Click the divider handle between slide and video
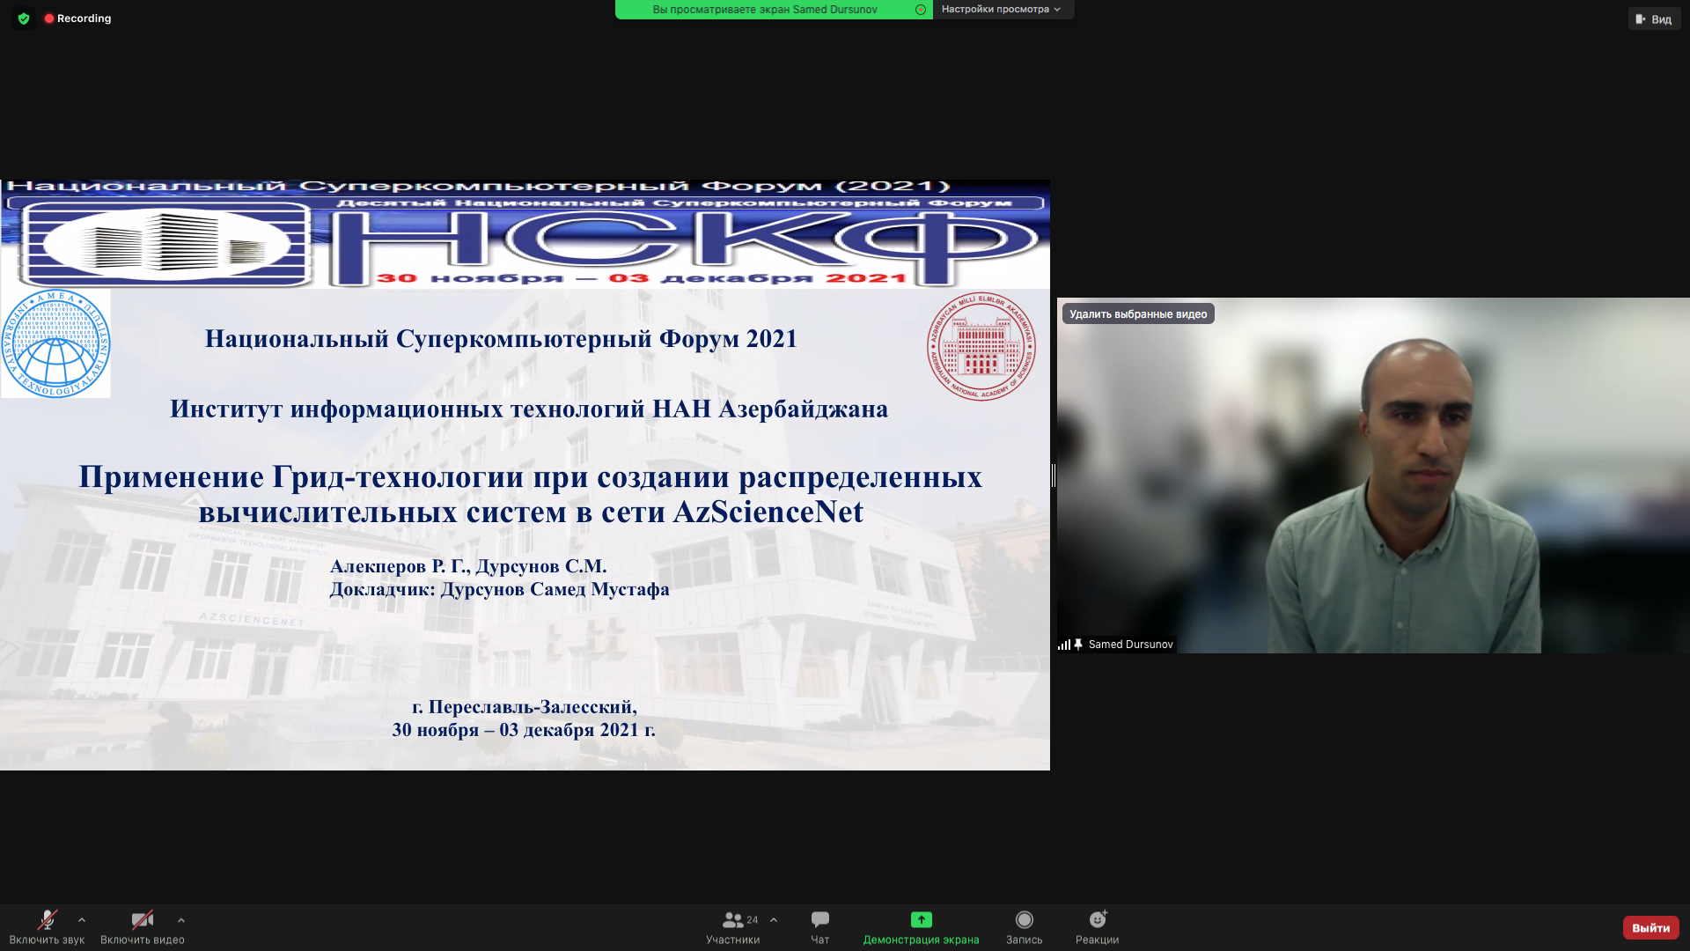Viewport: 1690px width, 951px height. point(1054,475)
